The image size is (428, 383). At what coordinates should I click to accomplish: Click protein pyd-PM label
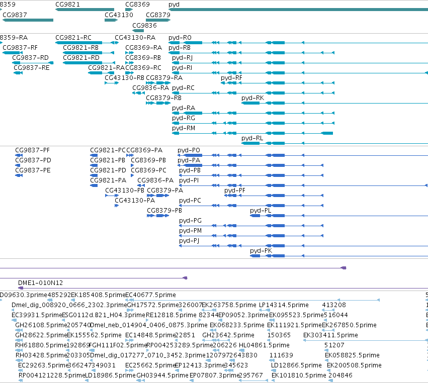(190, 231)
